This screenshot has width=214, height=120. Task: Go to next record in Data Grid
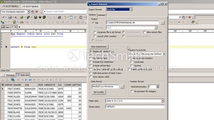pyautogui.click(x=26, y=80)
